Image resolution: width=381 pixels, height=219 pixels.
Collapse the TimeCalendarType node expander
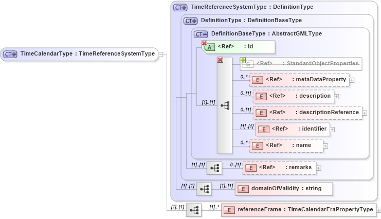[160, 54]
